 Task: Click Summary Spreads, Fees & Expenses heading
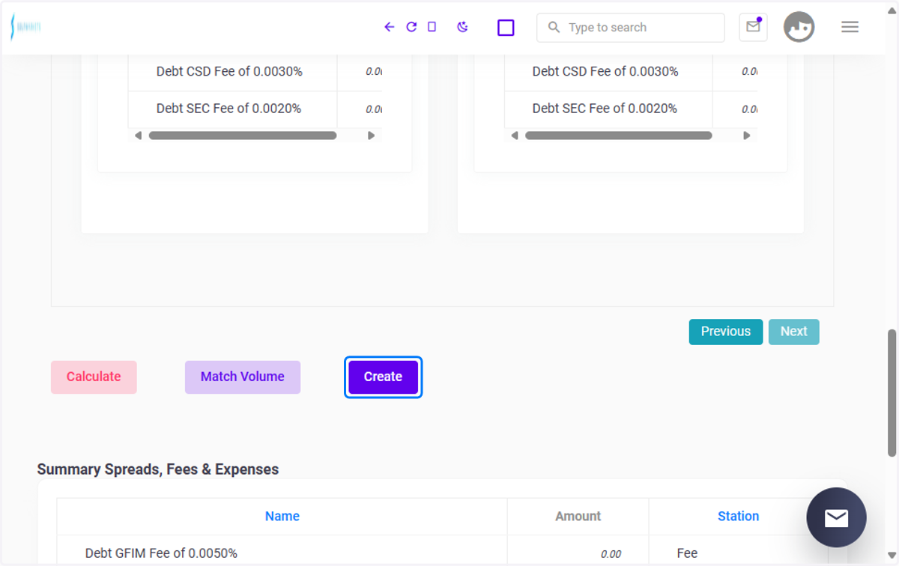pyautogui.click(x=158, y=469)
